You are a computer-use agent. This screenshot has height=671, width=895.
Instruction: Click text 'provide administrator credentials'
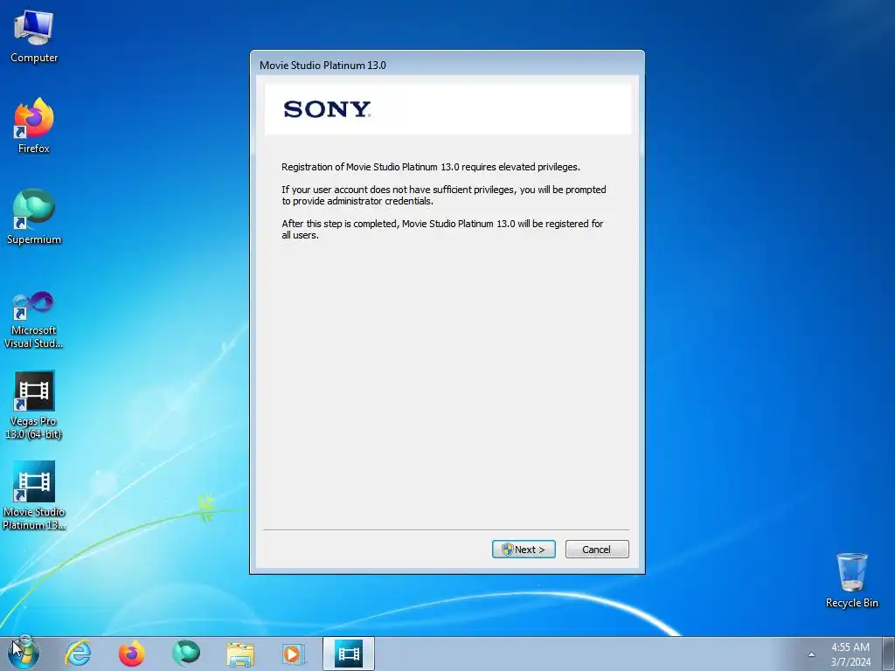point(363,202)
